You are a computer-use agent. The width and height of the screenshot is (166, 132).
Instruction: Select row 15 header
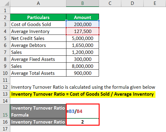pyautogui.click(x=5, y=111)
